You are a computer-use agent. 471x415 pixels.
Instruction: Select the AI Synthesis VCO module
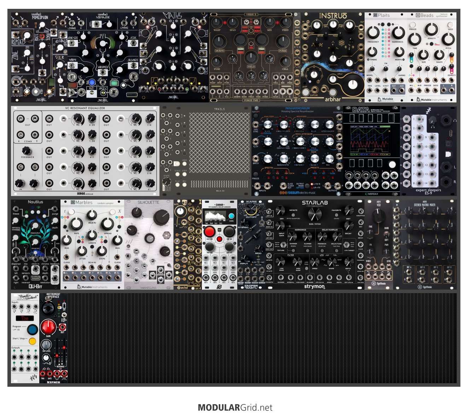tap(379, 244)
